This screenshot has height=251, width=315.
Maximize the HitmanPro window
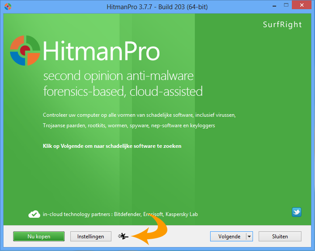286,5
